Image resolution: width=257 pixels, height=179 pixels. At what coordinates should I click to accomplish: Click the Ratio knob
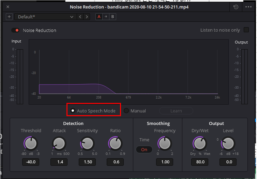116,143
